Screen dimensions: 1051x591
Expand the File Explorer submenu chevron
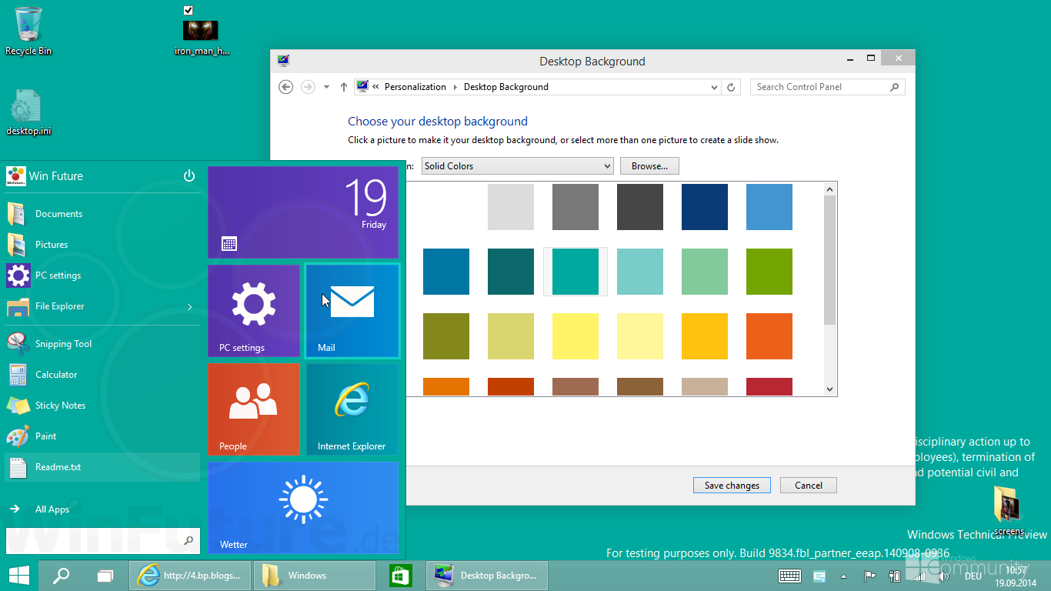(x=189, y=306)
